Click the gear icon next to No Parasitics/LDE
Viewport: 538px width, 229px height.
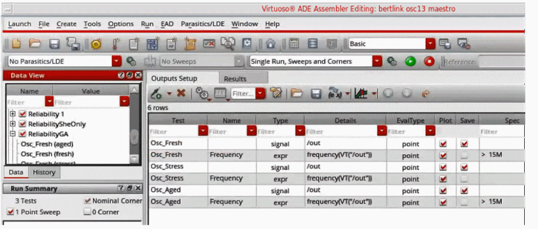click(131, 61)
